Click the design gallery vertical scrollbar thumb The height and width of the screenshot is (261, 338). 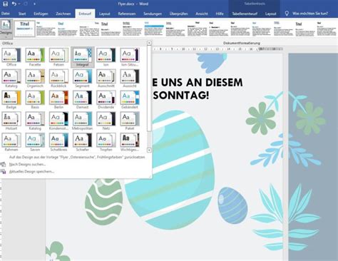tap(149, 88)
